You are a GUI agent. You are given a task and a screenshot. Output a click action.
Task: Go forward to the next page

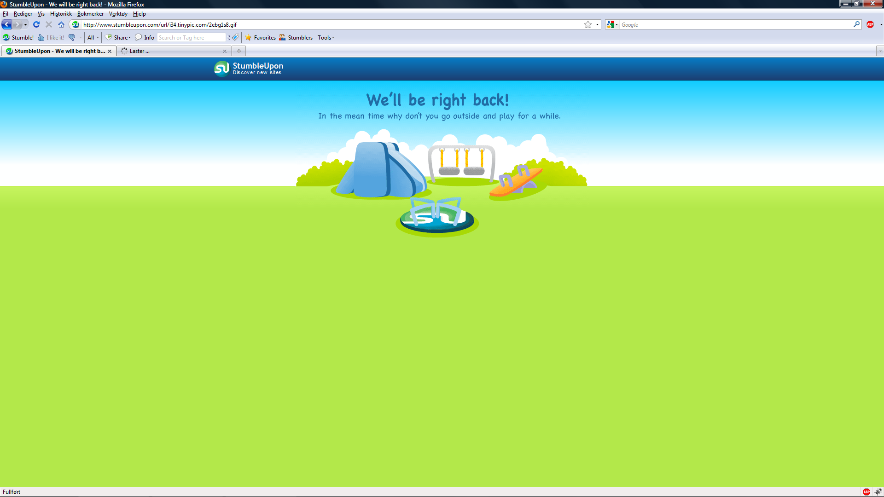[17, 24]
